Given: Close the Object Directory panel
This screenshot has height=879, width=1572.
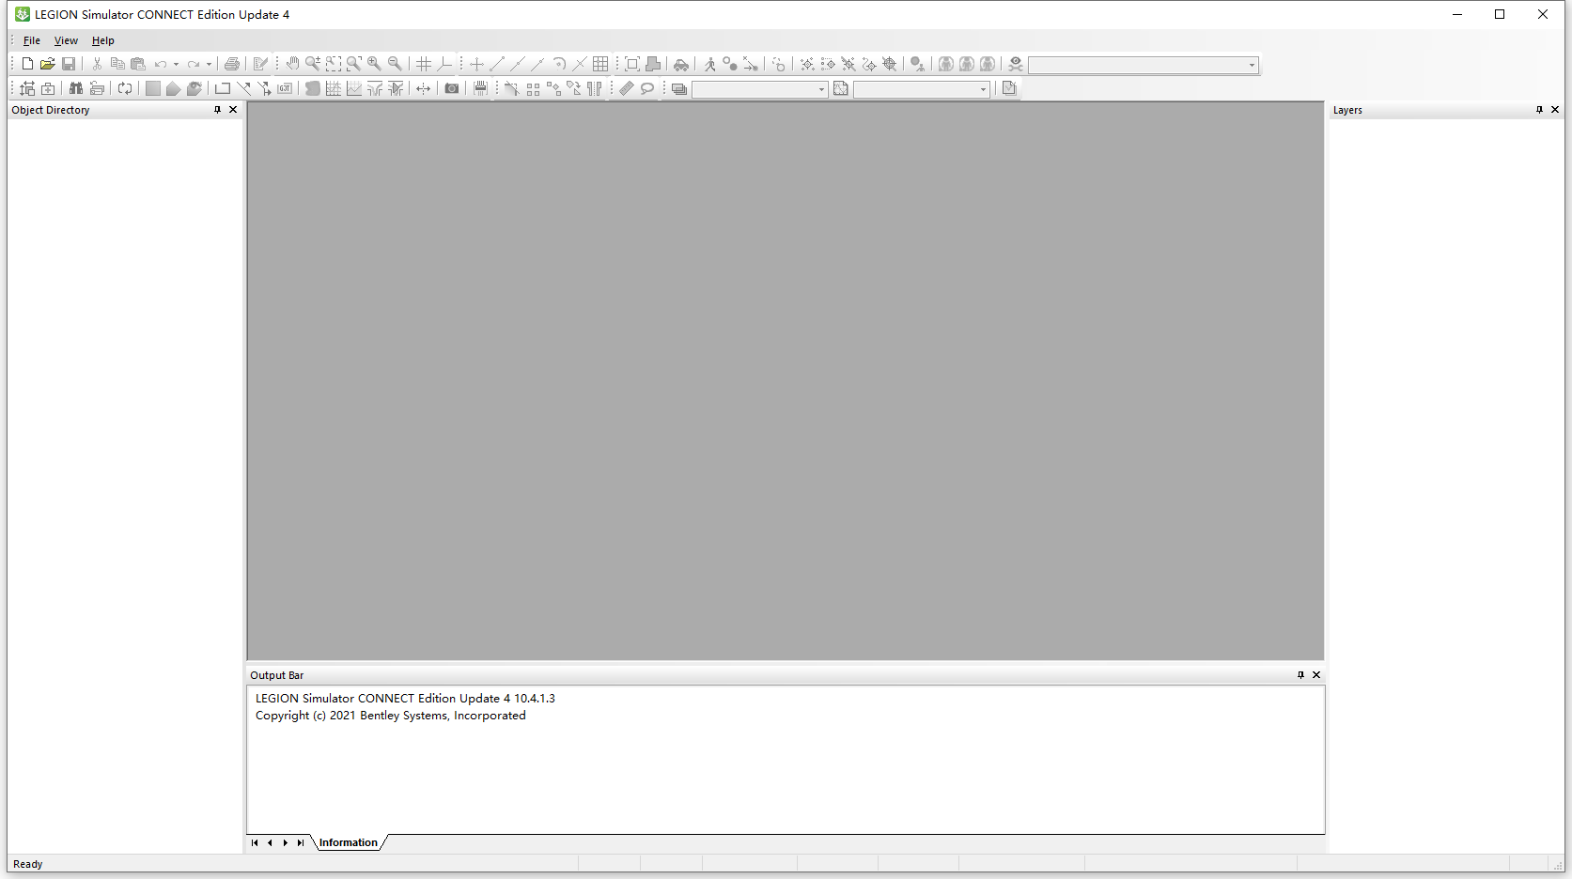Looking at the screenshot, I should tap(233, 110).
